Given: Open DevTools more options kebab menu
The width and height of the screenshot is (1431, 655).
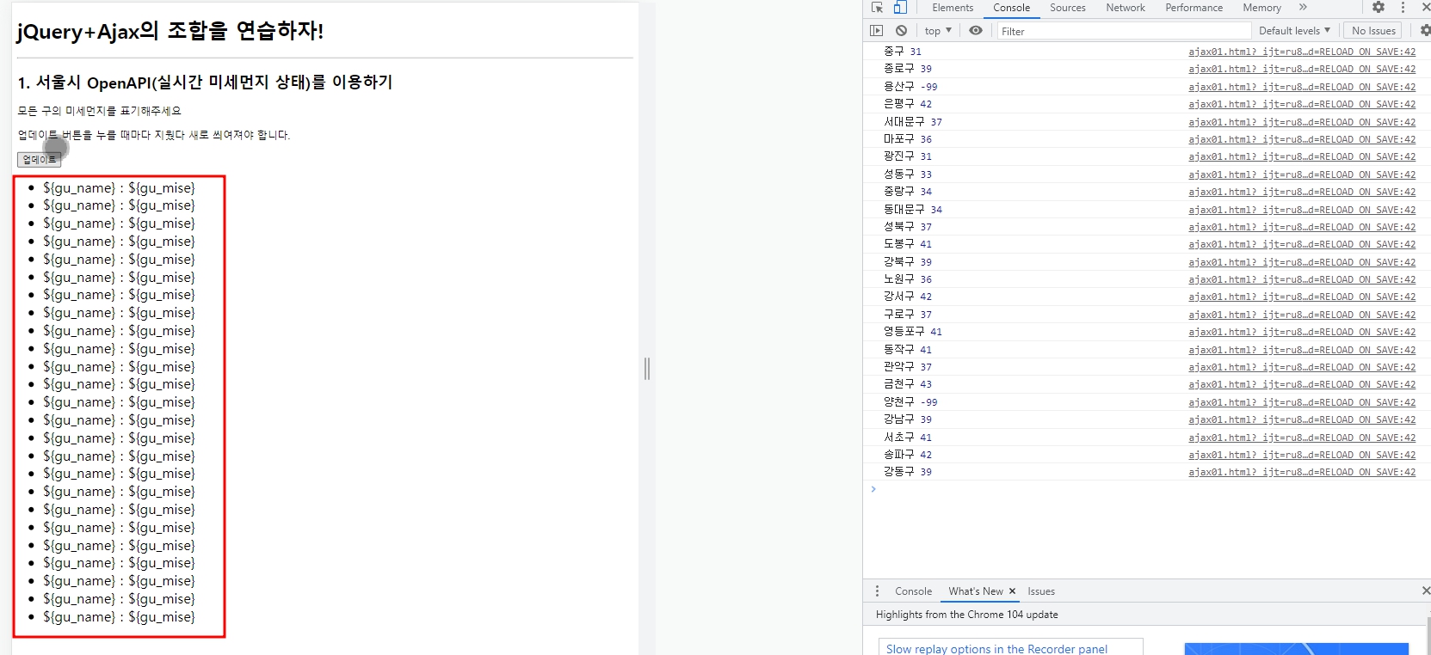Looking at the screenshot, I should tap(1403, 8).
